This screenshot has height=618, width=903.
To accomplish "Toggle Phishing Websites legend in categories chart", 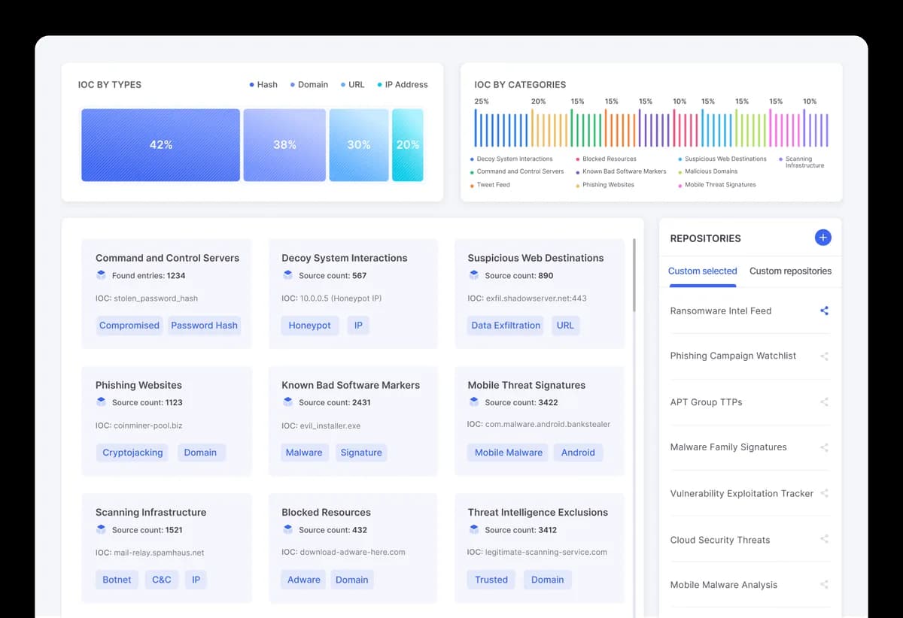I will [x=607, y=185].
